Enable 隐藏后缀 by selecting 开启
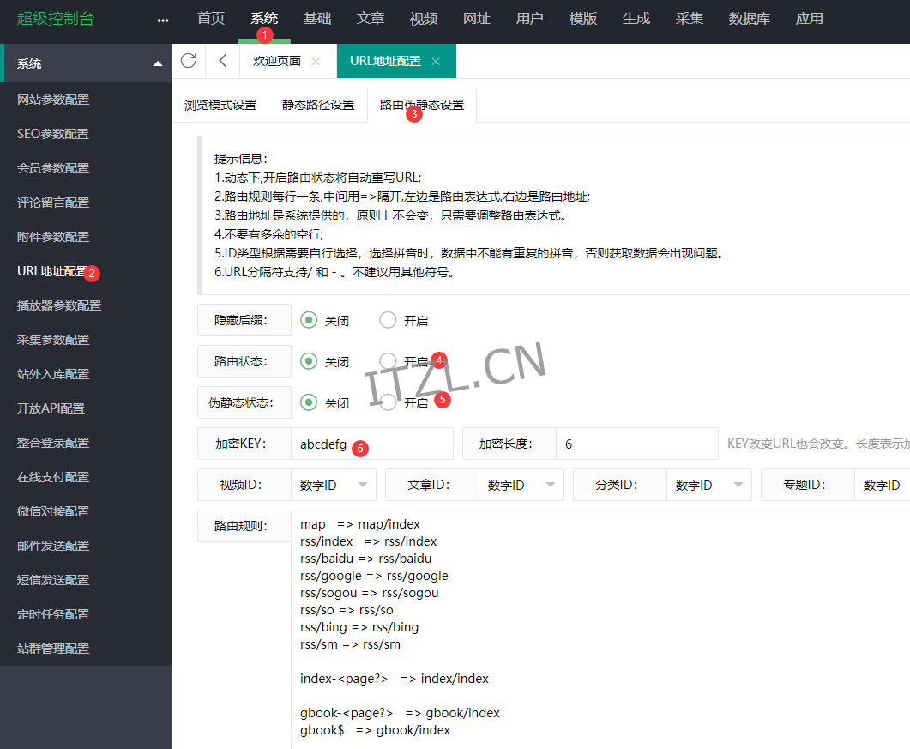The height and width of the screenshot is (749, 910). (389, 320)
